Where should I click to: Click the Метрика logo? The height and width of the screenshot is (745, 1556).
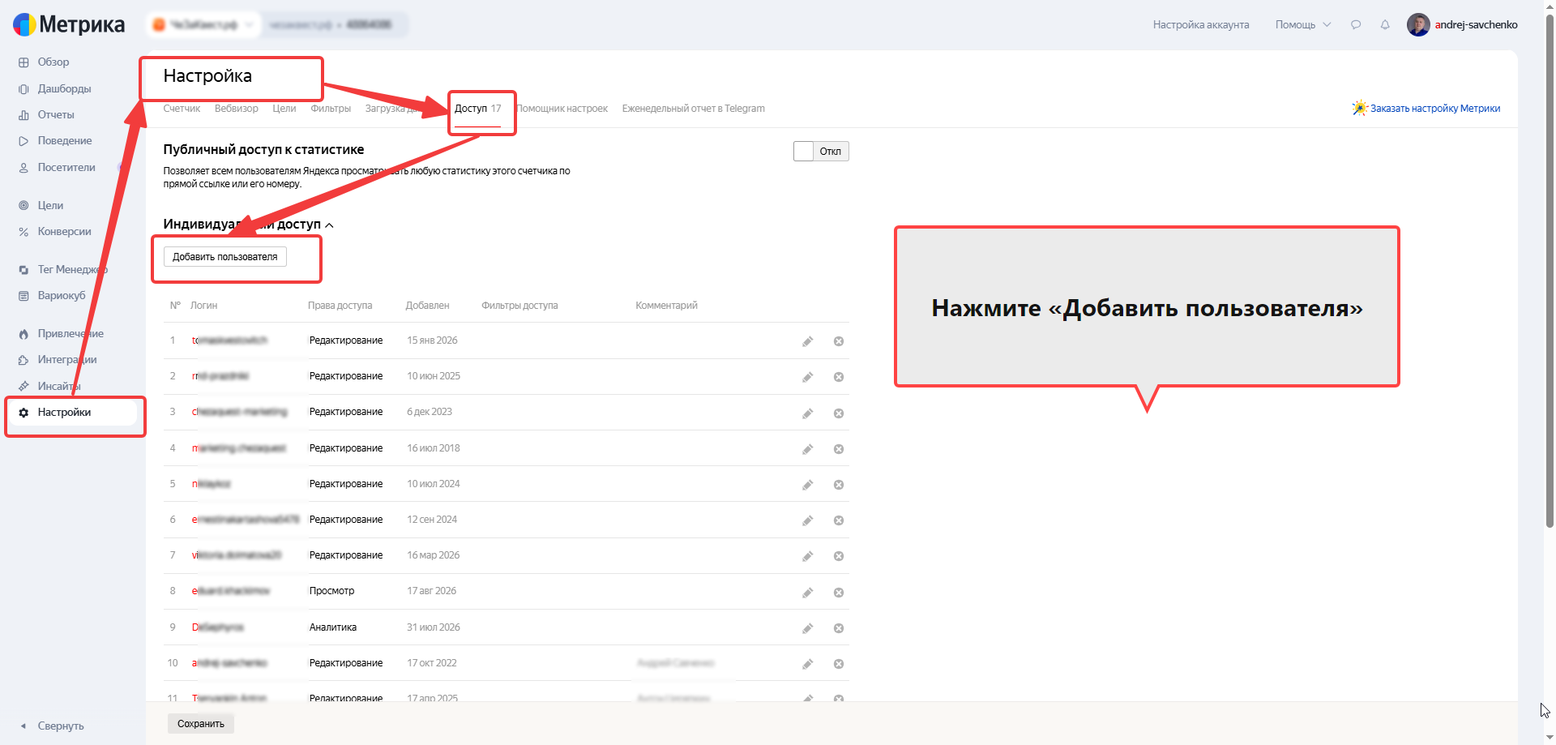coord(69,25)
